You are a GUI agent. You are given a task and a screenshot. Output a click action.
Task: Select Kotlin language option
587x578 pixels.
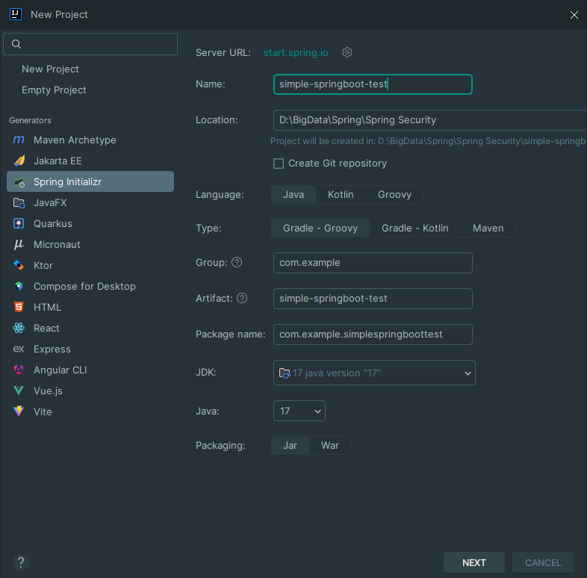(341, 195)
